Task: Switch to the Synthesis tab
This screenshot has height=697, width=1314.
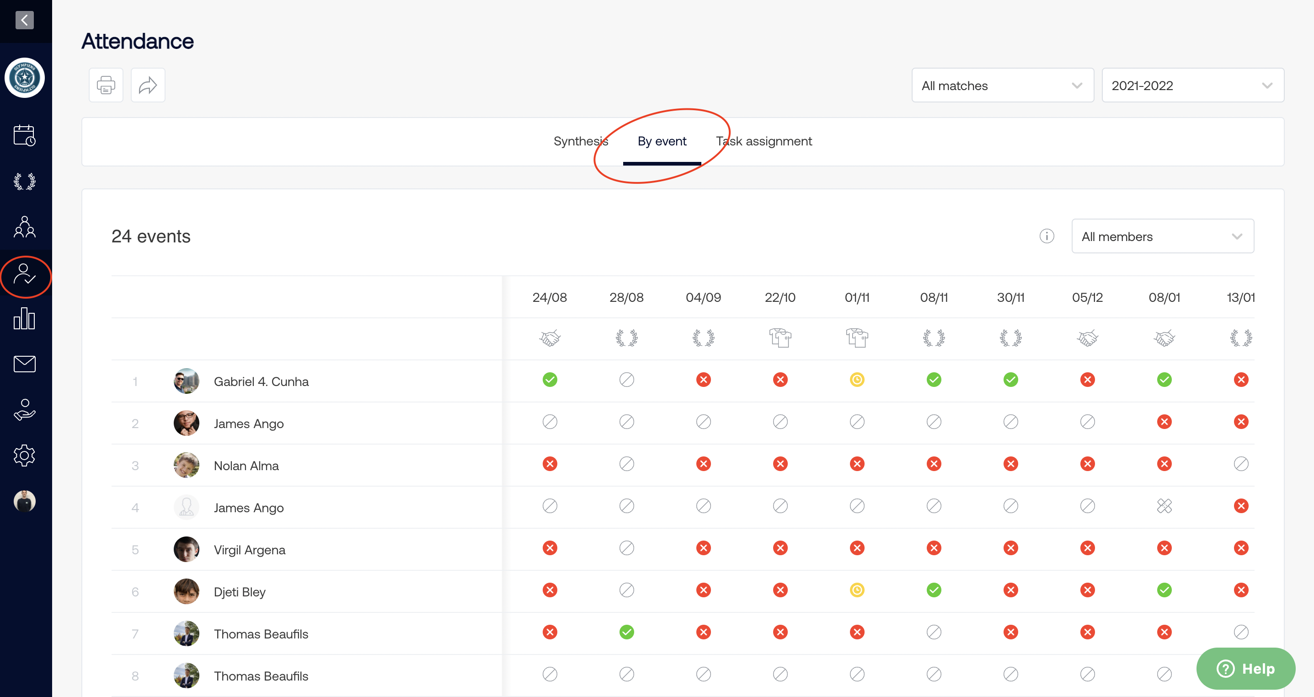Action: [x=581, y=141]
